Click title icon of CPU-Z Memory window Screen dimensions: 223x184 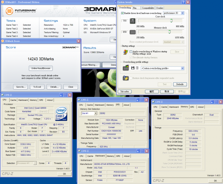pyautogui.click(x=153, y=102)
